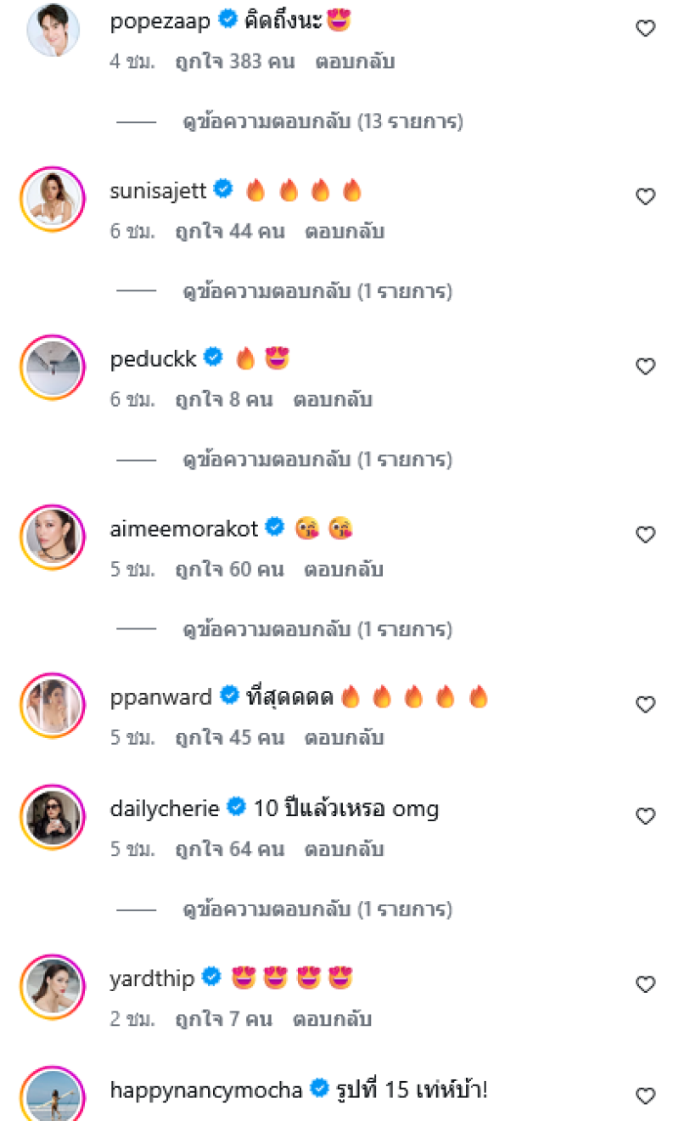Click the dailycherie avatar
Viewport: 679px width, 1121px height.
pyautogui.click(x=53, y=817)
